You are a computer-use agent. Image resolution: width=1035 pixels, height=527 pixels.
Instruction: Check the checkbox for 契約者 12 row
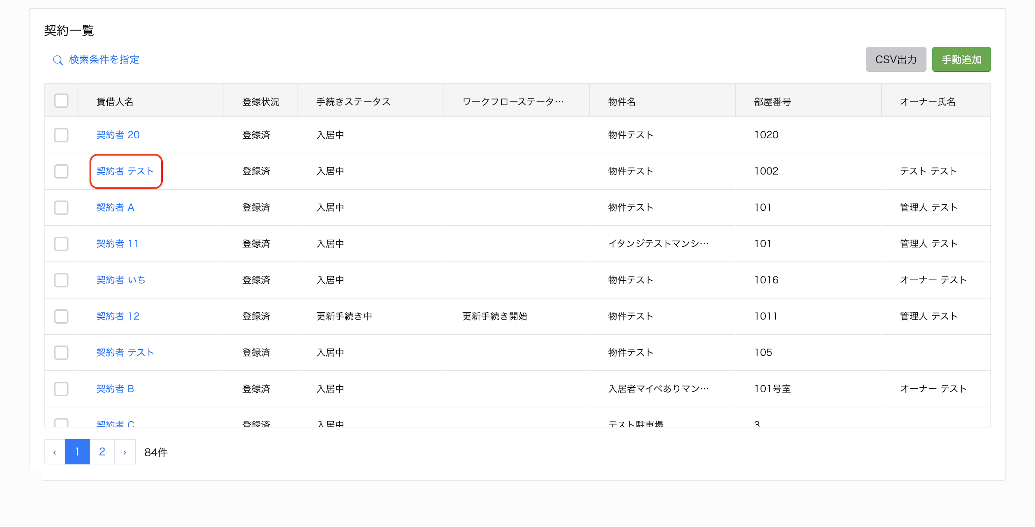point(61,316)
